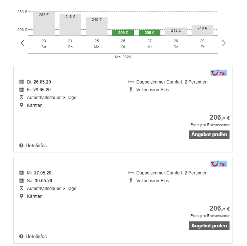
Task: Click Angebot prüfen for the 26.05.20 offer
Action: (209, 135)
